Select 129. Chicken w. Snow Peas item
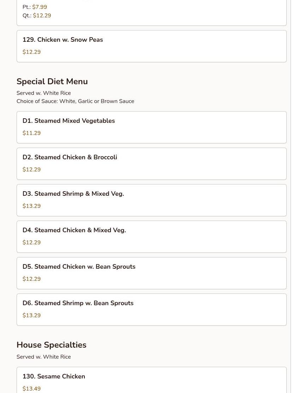Image resolution: width=298 pixels, height=393 pixels. (63, 40)
